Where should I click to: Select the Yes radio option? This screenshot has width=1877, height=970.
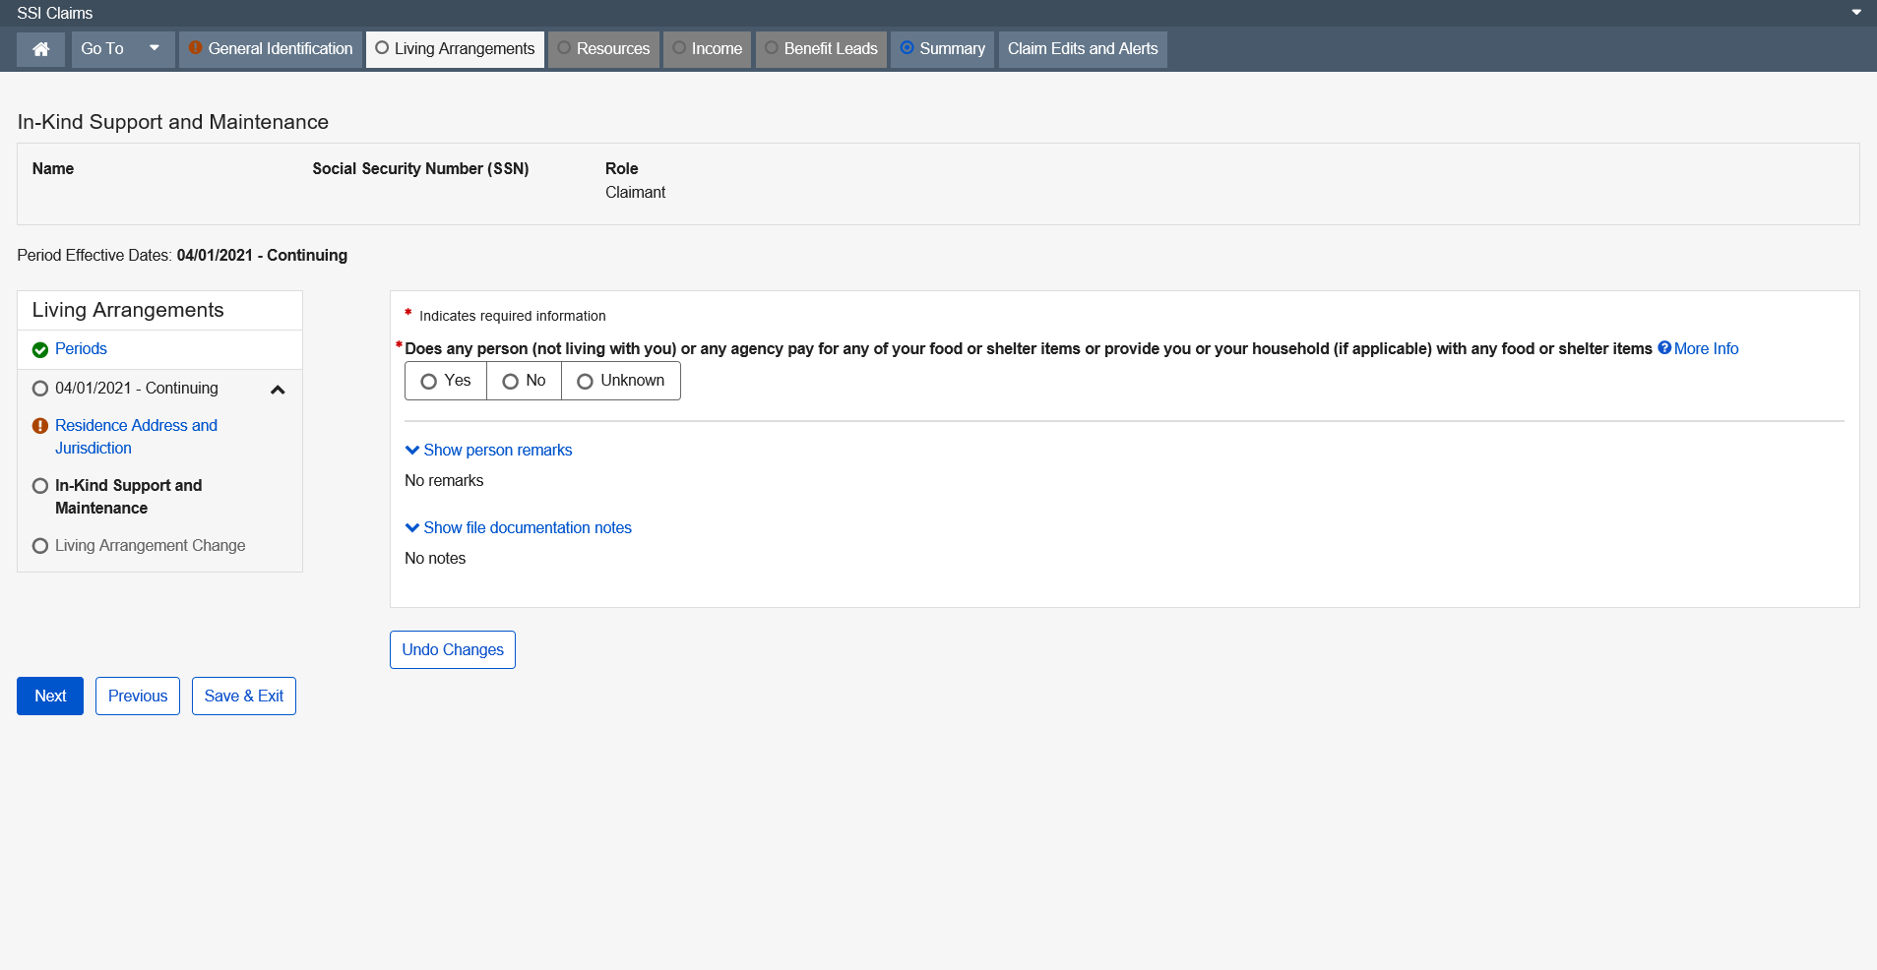click(x=429, y=382)
